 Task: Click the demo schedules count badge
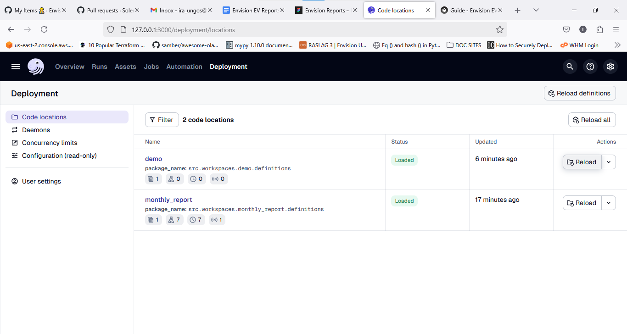[196, 179]
